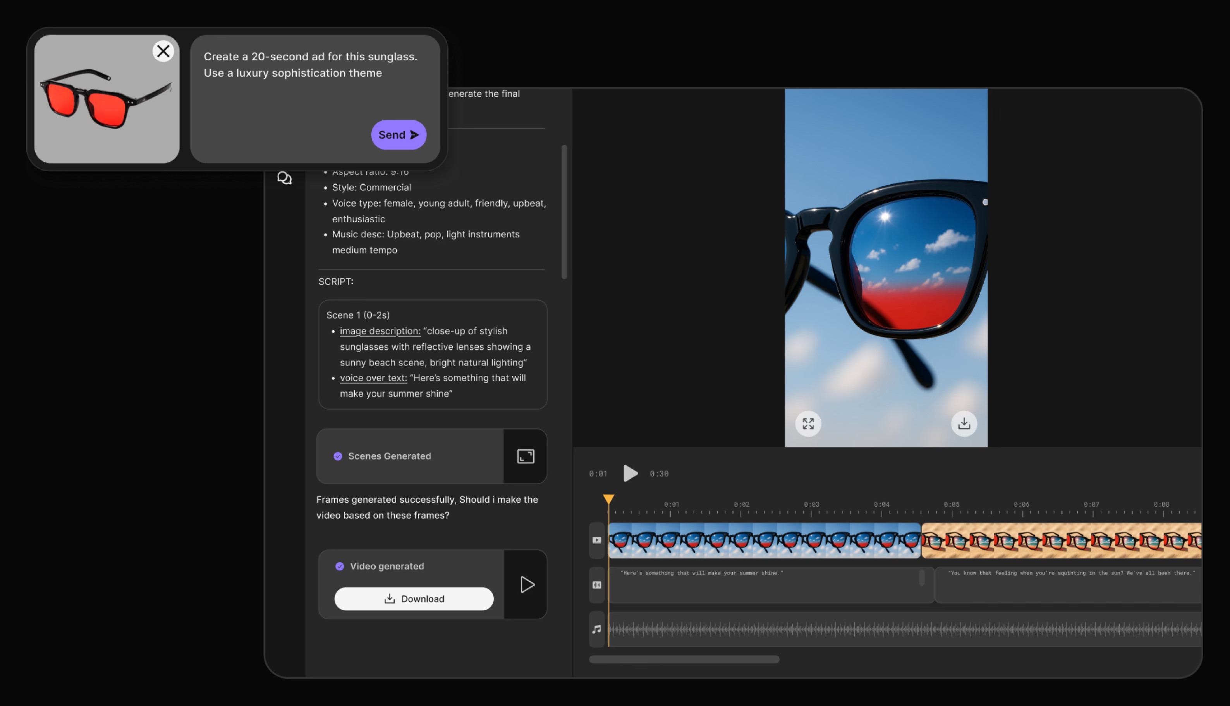Click the "voice over text:" link
This screenshot has width=1230, height=706.
click(x=373, y=378)
